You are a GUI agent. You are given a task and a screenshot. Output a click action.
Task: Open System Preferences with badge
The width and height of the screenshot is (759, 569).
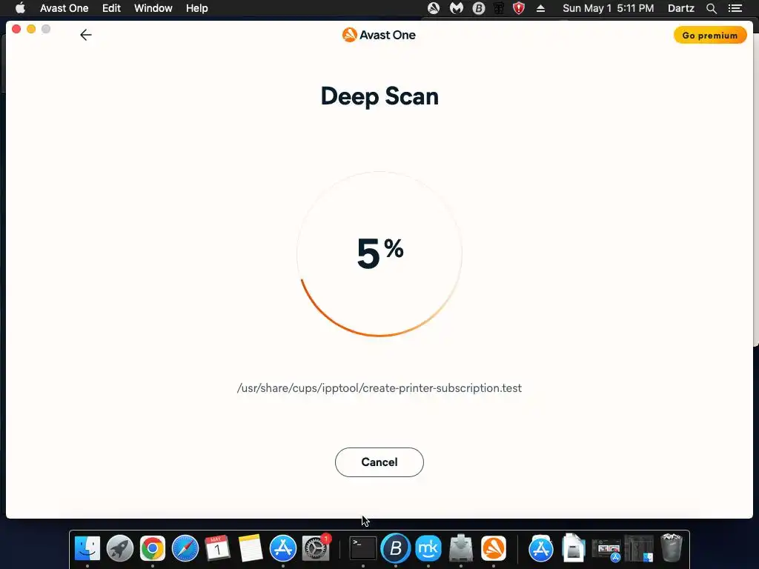(x=316, y=548)
